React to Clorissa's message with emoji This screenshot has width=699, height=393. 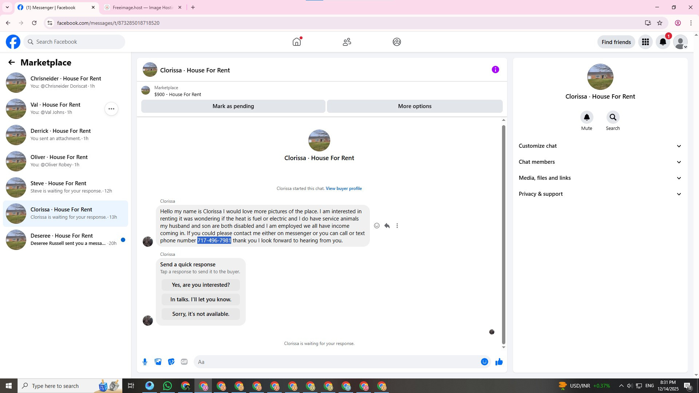pyautogui.click(x=377, y=226)
